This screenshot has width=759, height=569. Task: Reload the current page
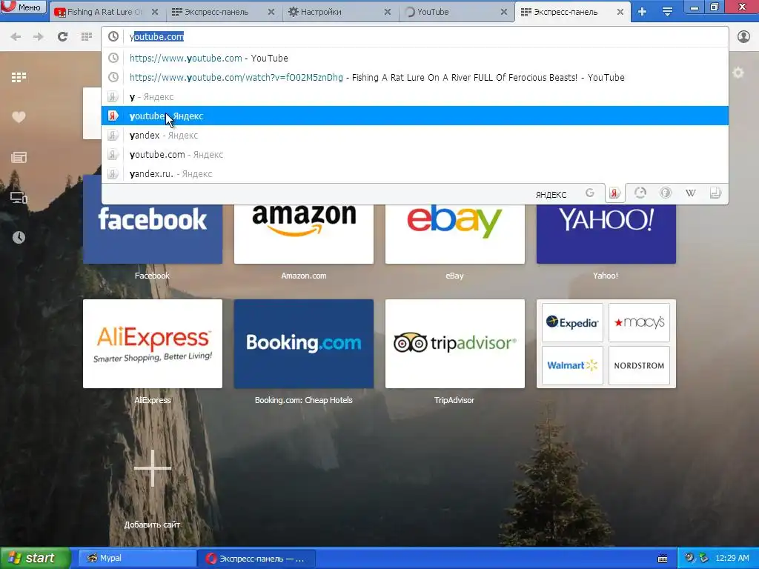(x=62, y=37)
